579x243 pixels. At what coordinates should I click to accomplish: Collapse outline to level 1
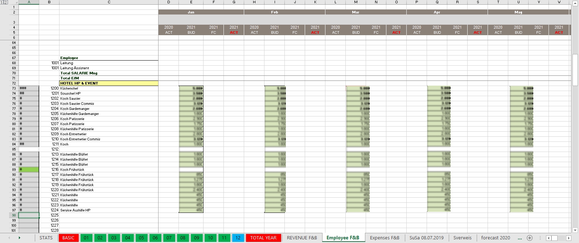tap(2, 2)
